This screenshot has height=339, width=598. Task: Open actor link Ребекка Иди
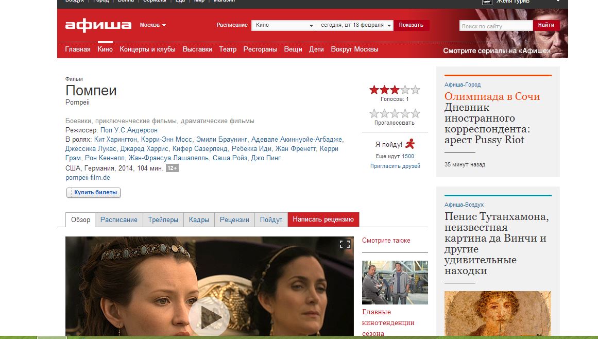[251, 149]
